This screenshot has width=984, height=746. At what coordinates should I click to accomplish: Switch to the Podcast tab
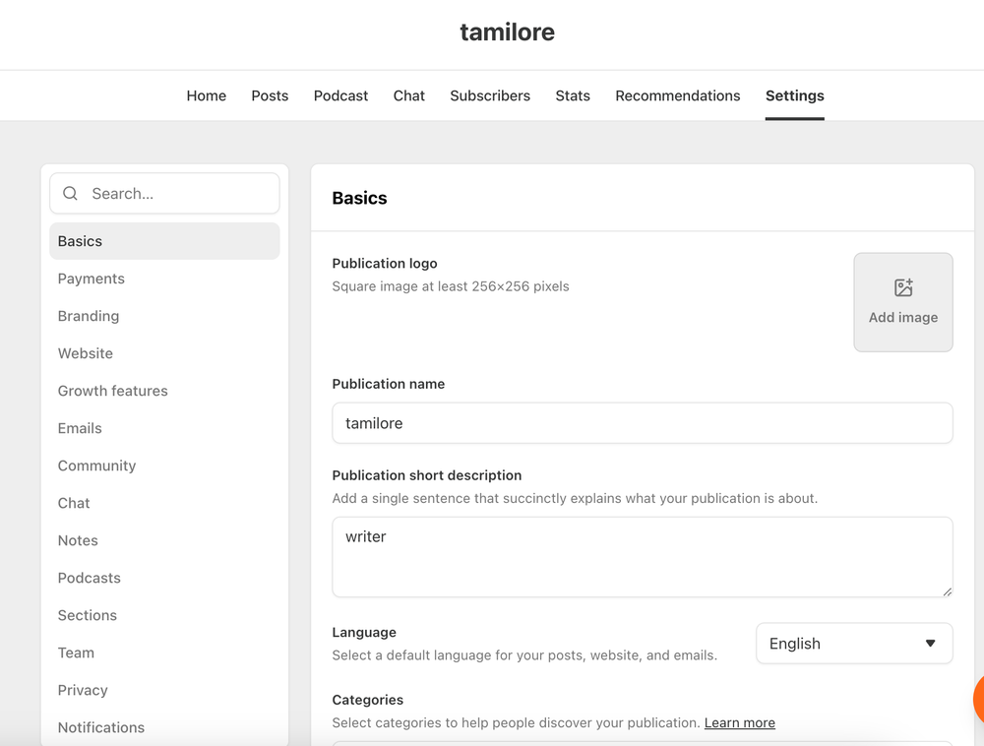click(x=340, y=95)
